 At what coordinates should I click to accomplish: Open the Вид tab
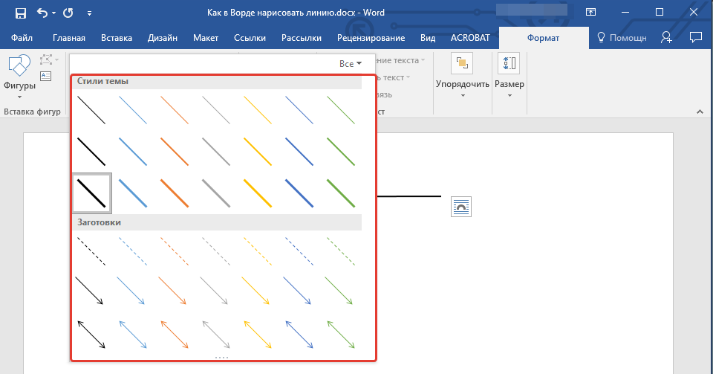click(x=428, y=38)
